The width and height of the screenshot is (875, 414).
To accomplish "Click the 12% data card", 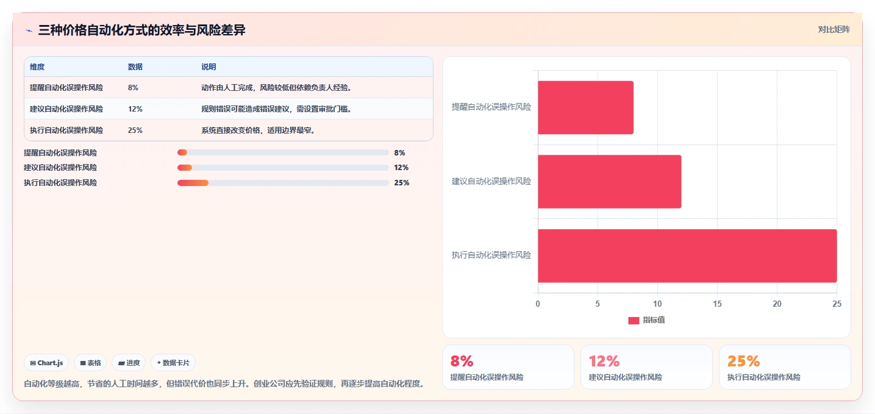I will (646, 367).
